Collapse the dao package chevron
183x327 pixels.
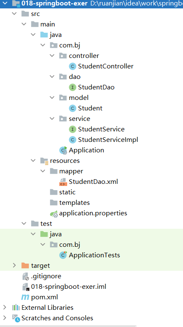(x=52, y=76)
